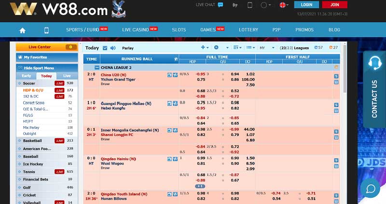
Task: Open the clock time filter dropdown
Action: pos(221,47)
